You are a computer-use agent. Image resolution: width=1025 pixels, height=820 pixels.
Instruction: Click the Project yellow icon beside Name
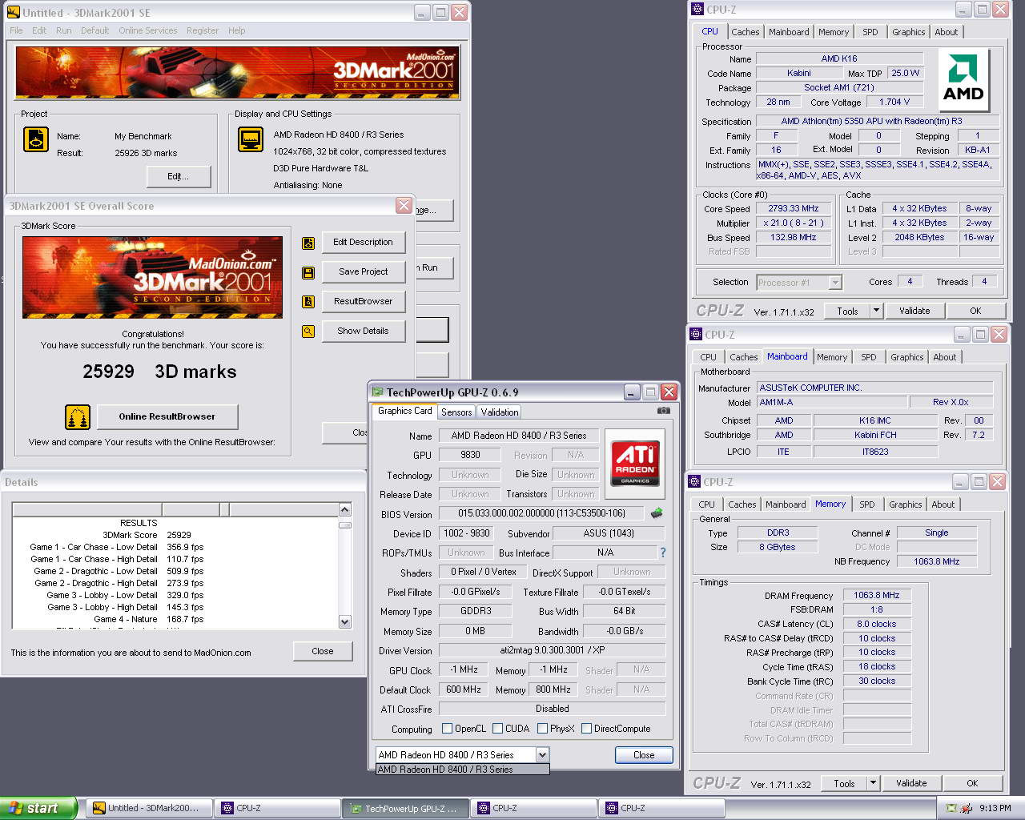pyautogui.click(x=36, y=139)
